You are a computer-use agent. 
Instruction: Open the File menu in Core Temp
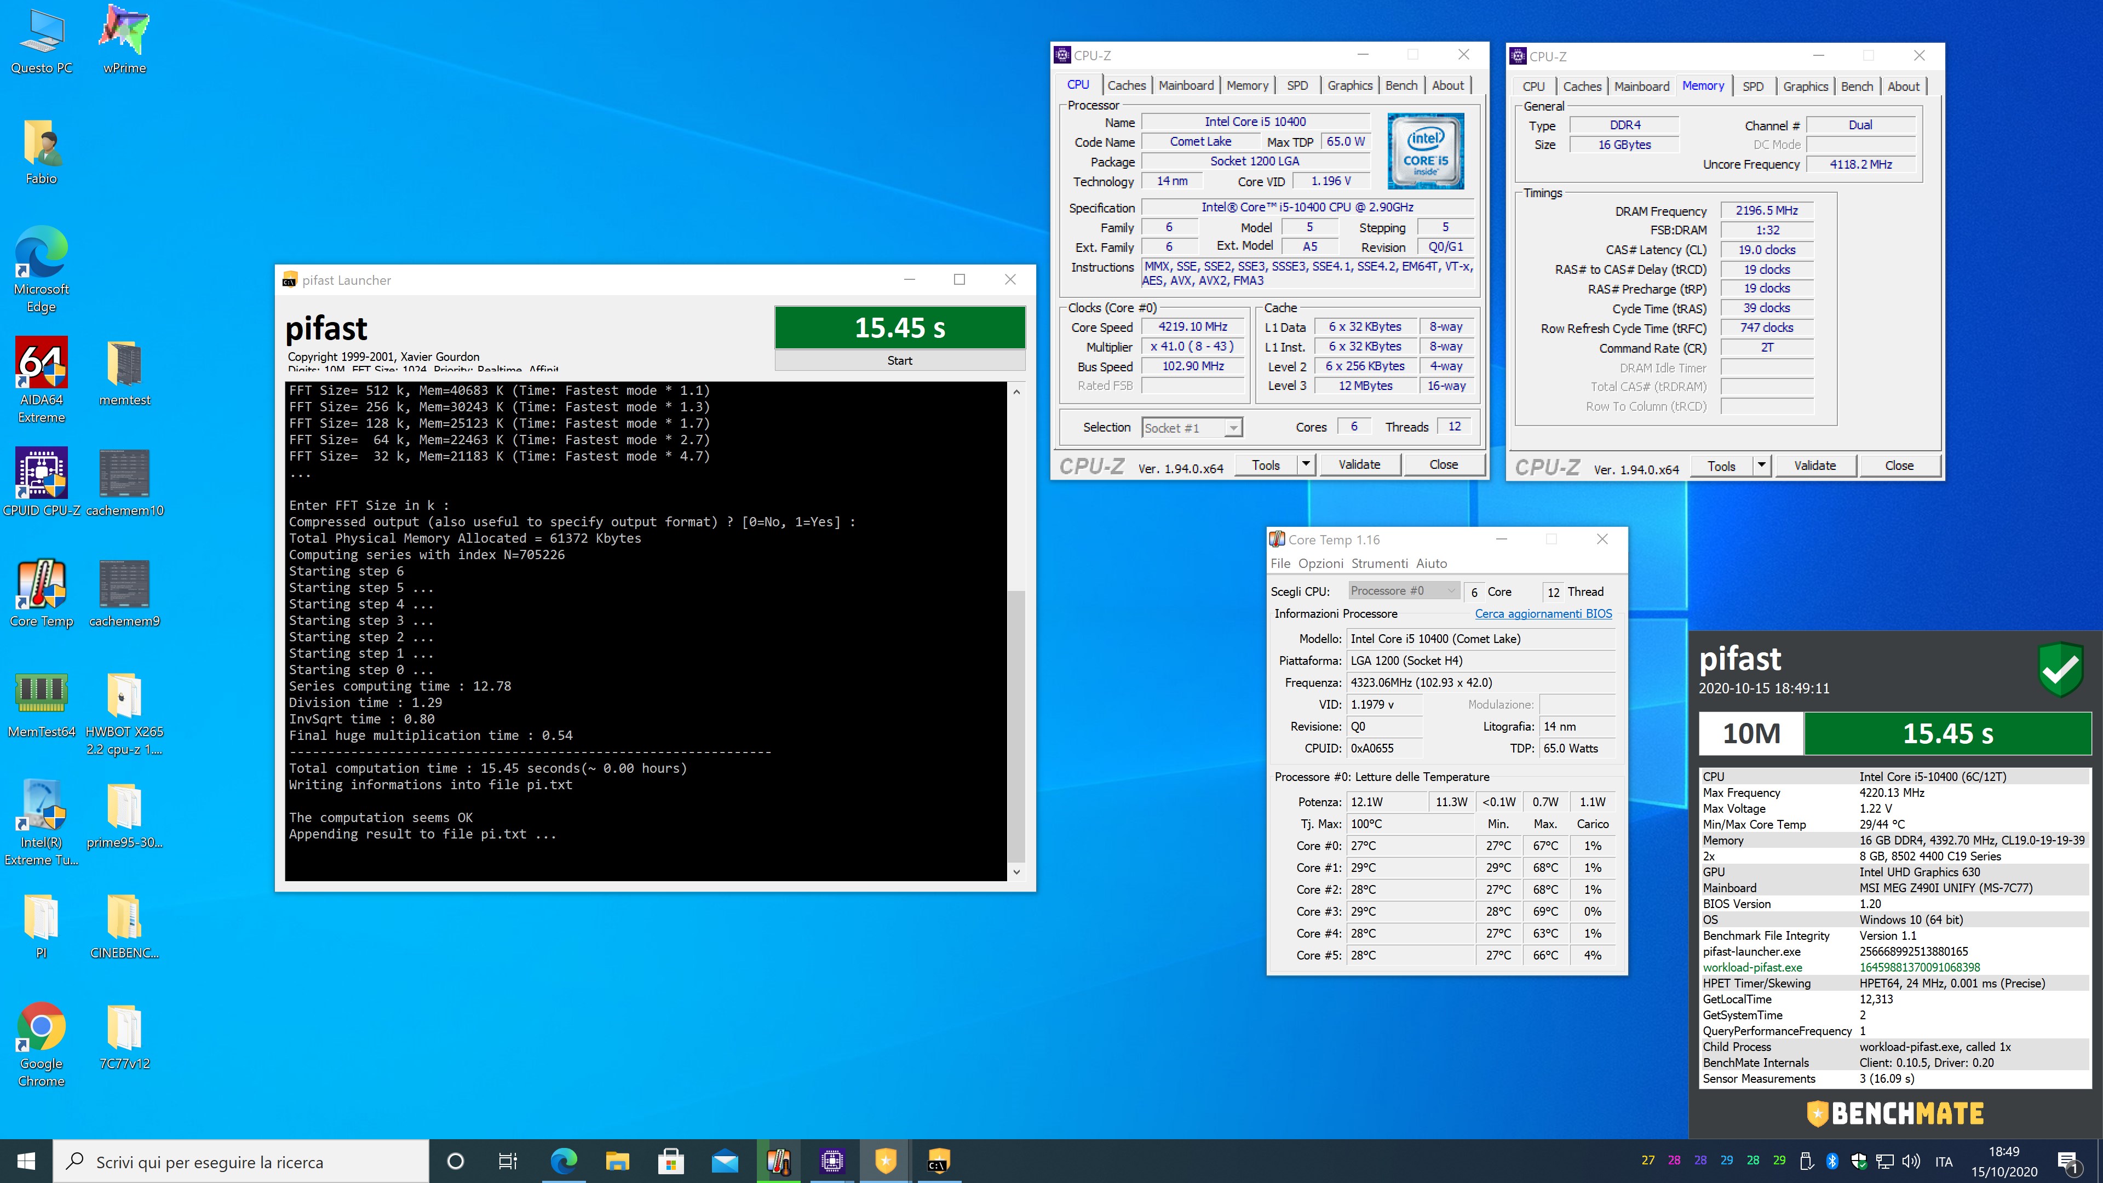coord(1280,564)
